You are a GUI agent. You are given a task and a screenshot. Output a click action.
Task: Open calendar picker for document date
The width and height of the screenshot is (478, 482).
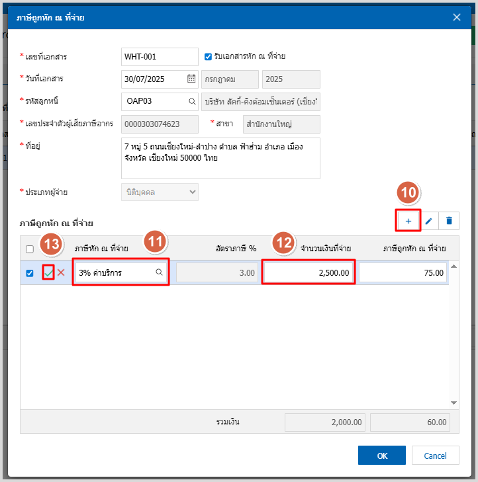point(191,79)
